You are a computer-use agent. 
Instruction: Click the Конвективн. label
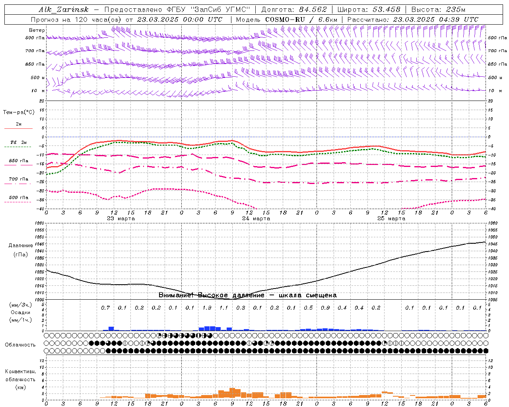point(21,372)
